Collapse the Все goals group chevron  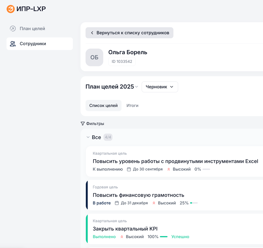click(x=88, y=137)
